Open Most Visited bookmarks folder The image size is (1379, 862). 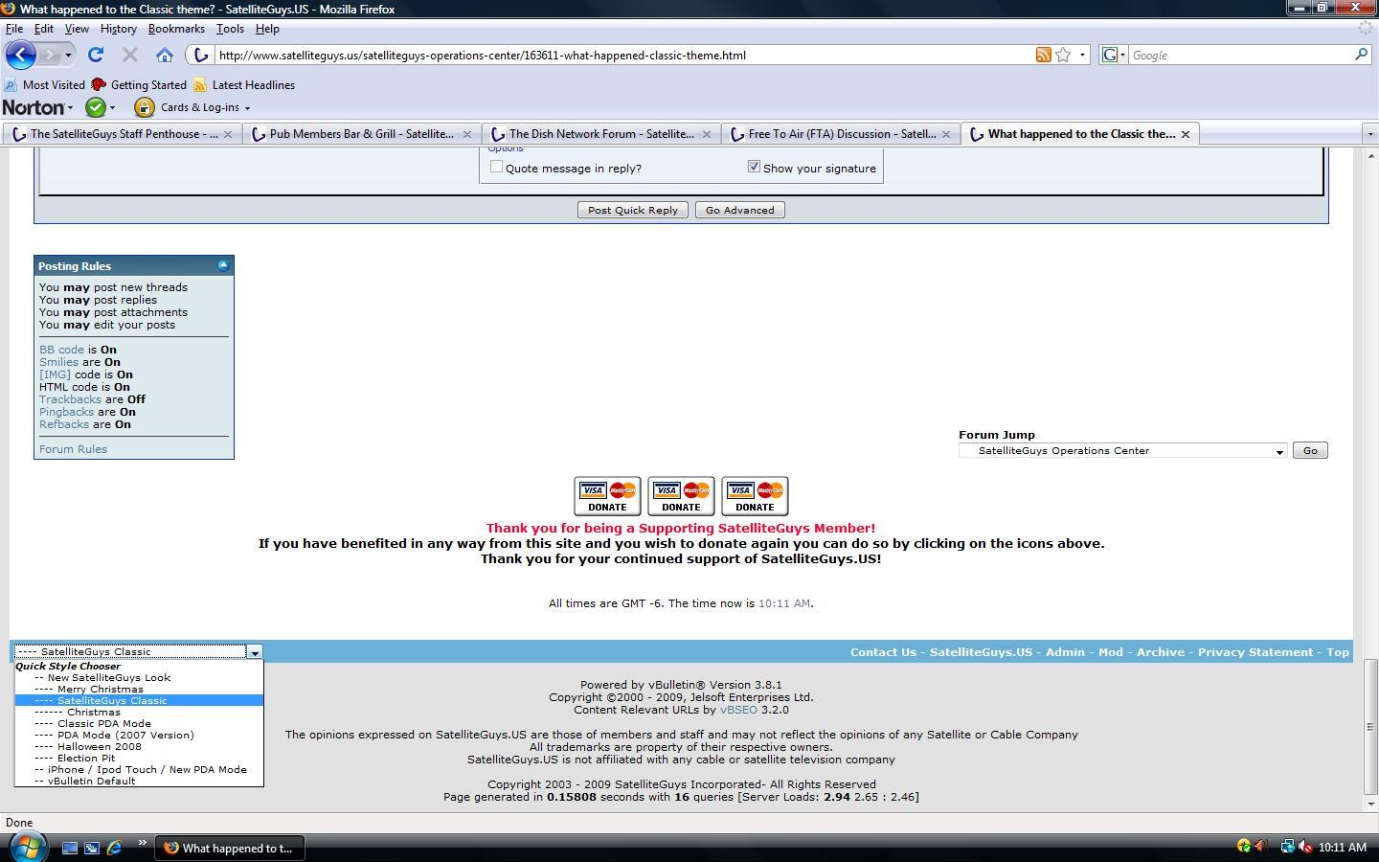(x=45, y=85)
